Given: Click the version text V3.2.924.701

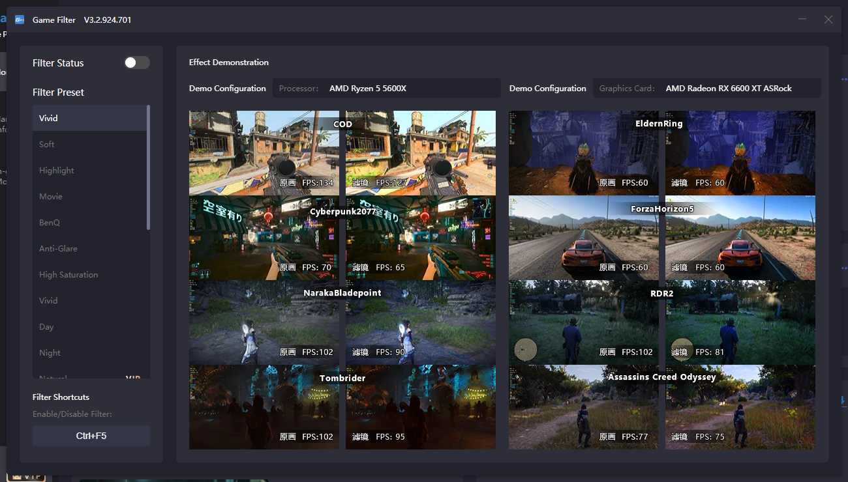Looking at the screenshot, I should (108, 20).
